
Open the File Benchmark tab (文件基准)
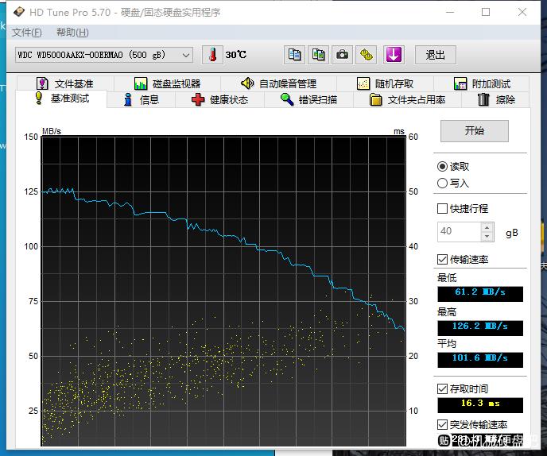[x=65, y=83]
